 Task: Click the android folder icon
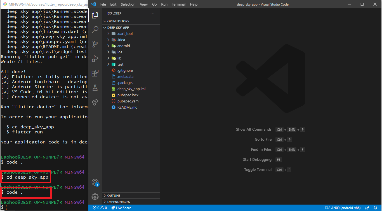coord(114,46)
